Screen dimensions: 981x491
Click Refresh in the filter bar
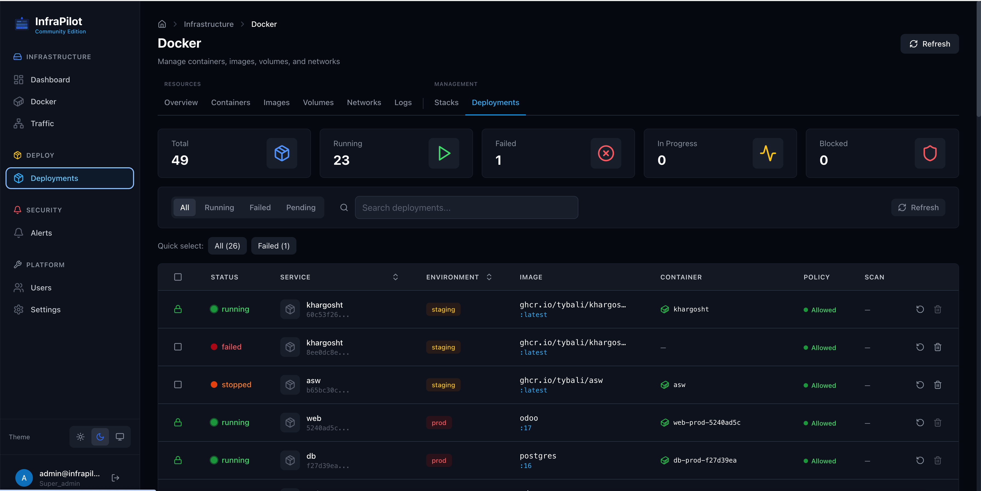click(x=918, y=208)
